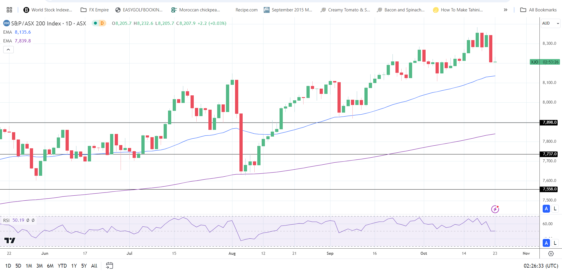Toggle the green market status dot indicator
Viewport: 562px width, 272px height.
tap(95, 23)
